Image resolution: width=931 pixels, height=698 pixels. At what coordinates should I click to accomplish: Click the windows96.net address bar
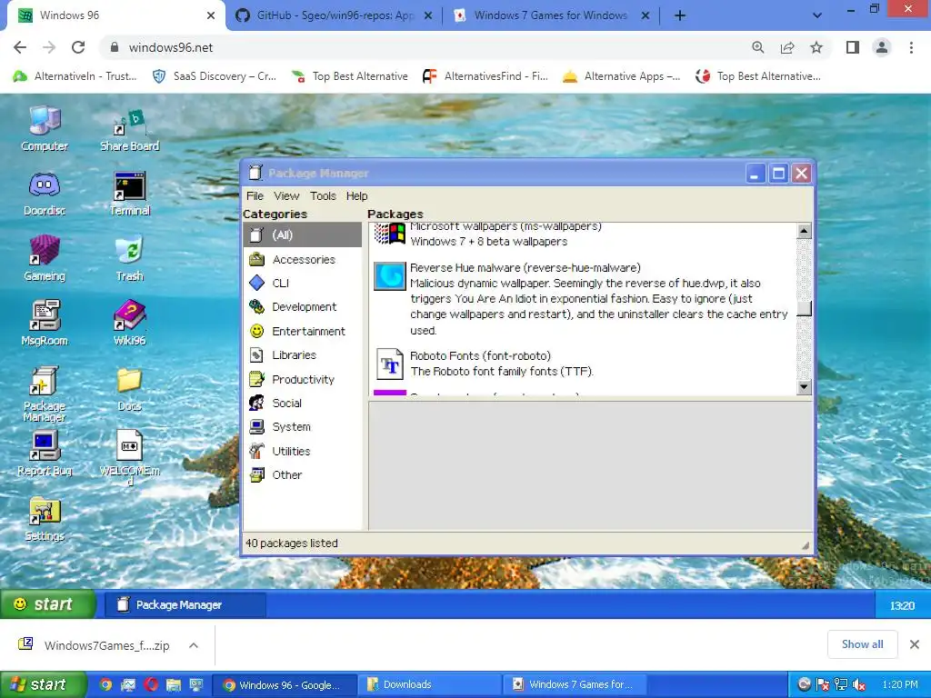(x=427, y=47)
